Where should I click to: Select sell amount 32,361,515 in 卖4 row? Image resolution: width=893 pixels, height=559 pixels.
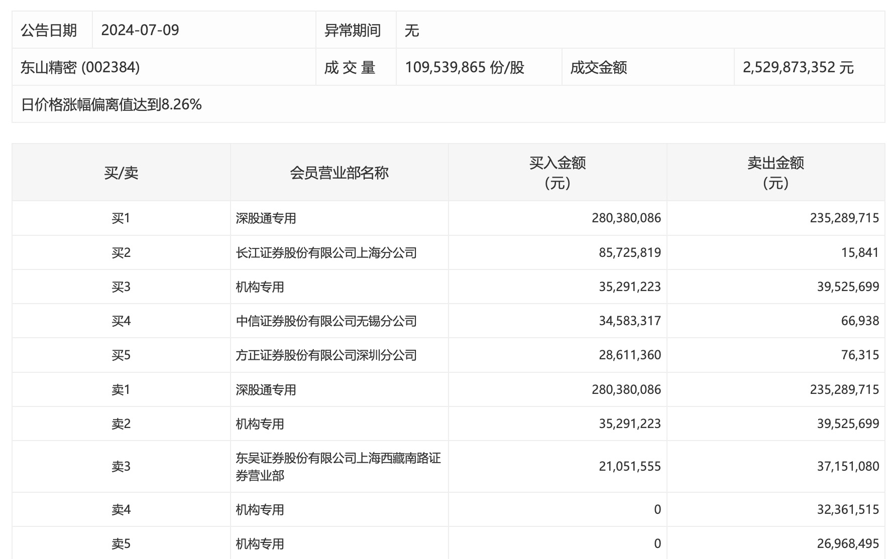click(848, 510)
